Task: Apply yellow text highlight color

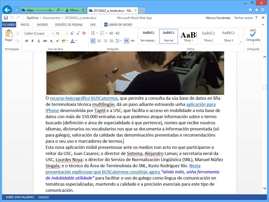Action: point(64,41)
